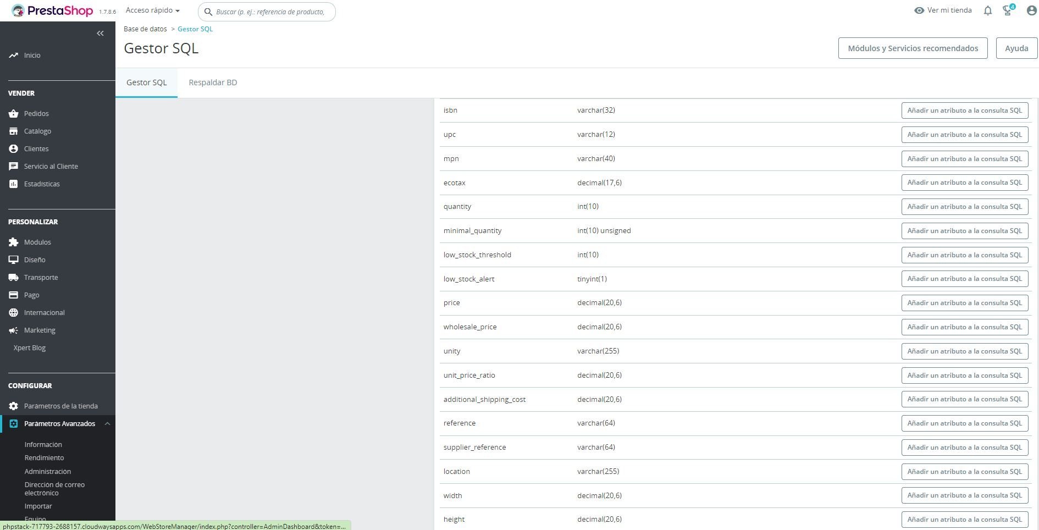Viewport: 1039px width, 530px height.
Task: Select the int(10) unsigned type text
Action: pos(604,231)
